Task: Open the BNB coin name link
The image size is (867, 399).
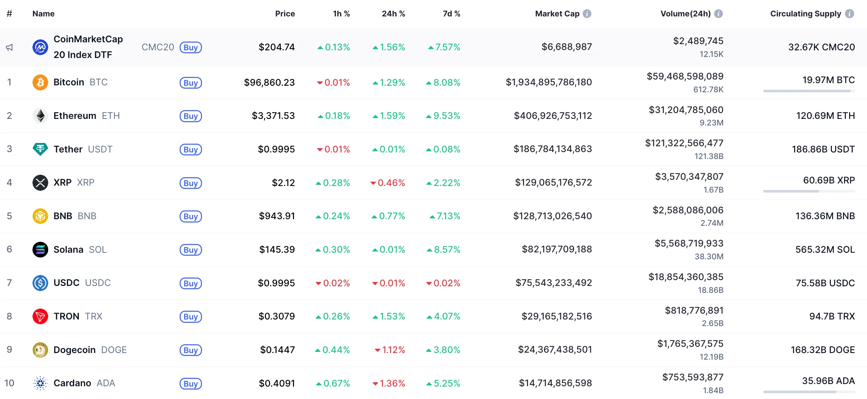Action: [63, 216]
